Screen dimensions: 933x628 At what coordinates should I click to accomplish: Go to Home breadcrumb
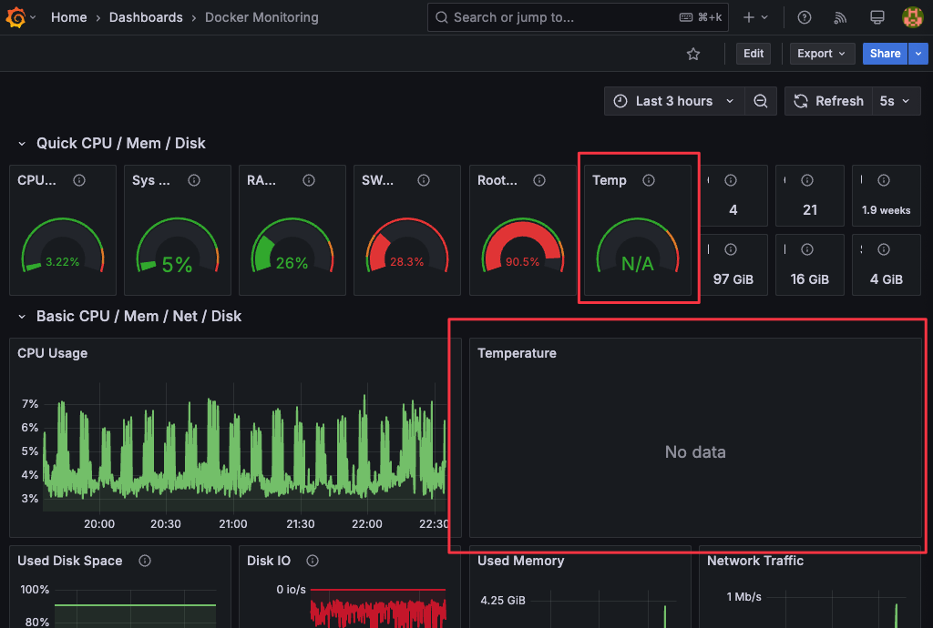(69, 17)
